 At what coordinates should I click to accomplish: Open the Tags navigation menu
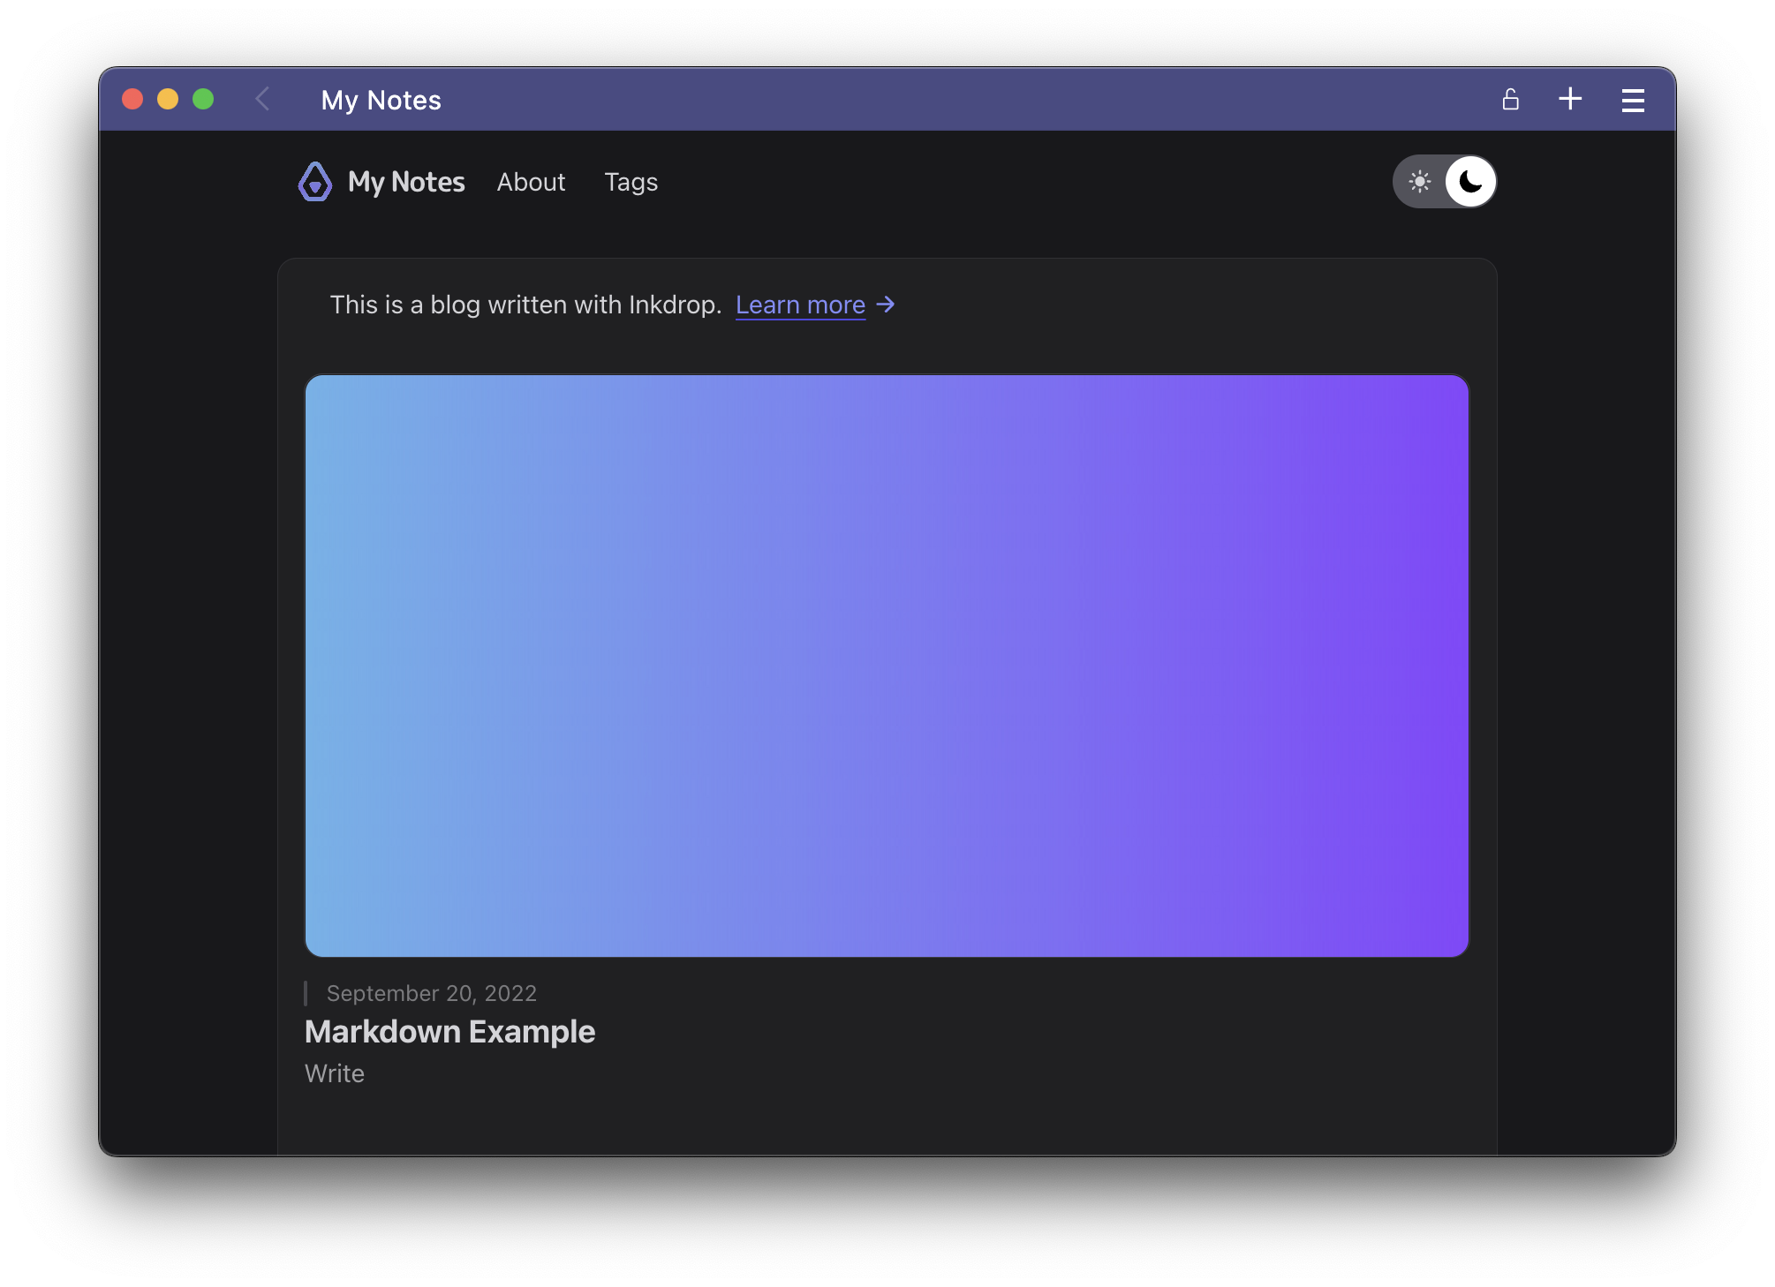coord(630,180)
